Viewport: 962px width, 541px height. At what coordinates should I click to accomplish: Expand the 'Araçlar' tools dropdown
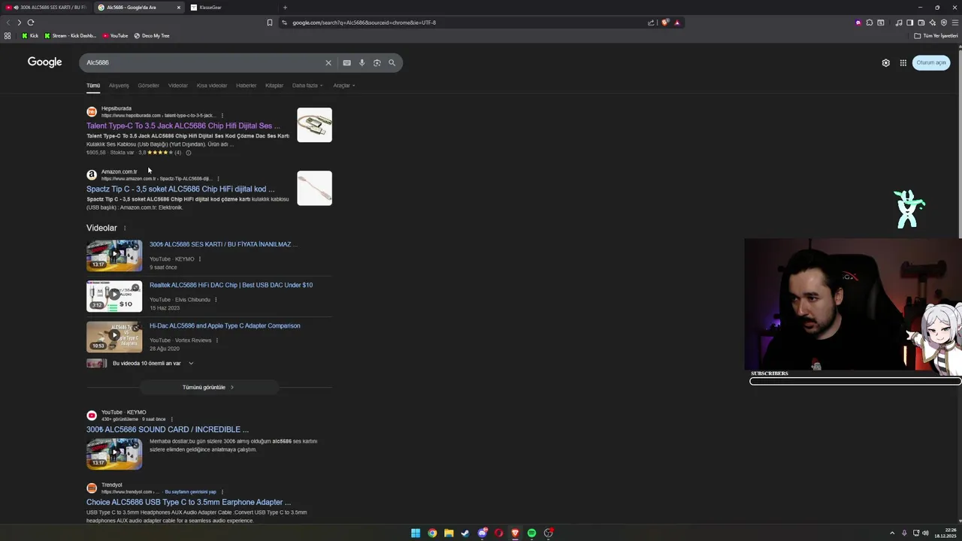pyautogui.click(x=344, y=86)
